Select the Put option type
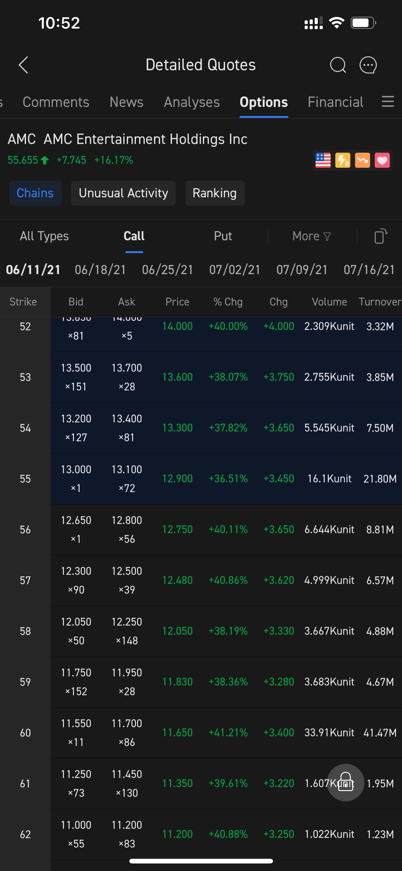This screenshot has width=402, height=871. tap(223, 236)
